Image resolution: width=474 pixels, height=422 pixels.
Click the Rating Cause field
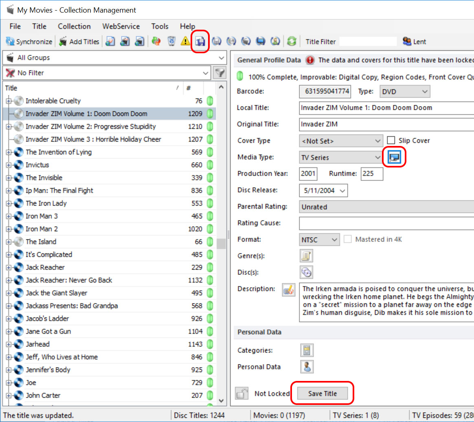(386, 223)
